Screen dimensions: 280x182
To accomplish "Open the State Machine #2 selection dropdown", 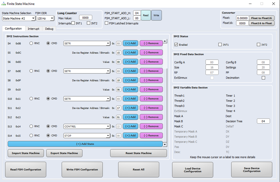I will [x=18, y=18].
